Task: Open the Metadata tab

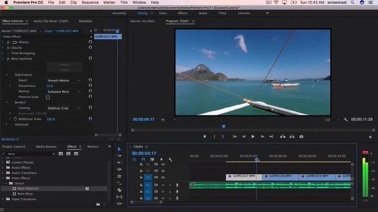Action: [85, 21]
